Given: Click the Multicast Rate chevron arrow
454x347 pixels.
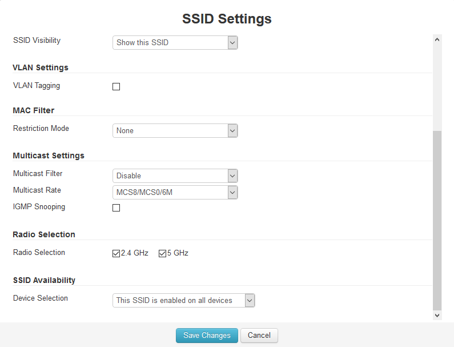Looking at the screenshot, I should [x=232, y=193].
